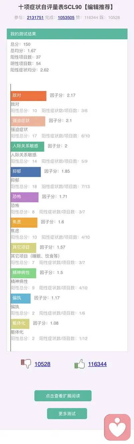Select the orange 敌对 bar
The width and height of the screenshot is (134, 444).
click(x=28, y=96)
